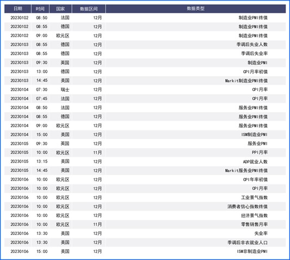Click the 工业景气指数 entry
The width and height of the screenshot is (290, 260).
pos(254,197)
